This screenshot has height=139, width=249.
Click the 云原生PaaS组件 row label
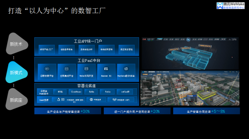click(x=44, y=92)
